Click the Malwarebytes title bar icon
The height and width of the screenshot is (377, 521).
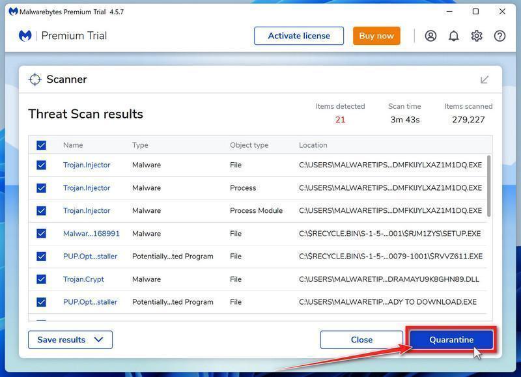(13, 12)
